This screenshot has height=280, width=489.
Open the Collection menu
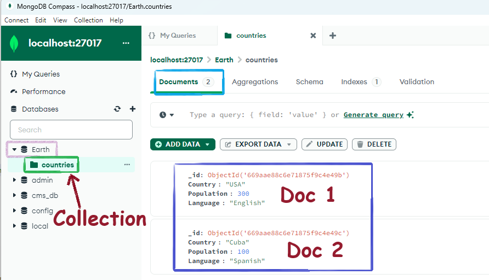pos(88,20)
